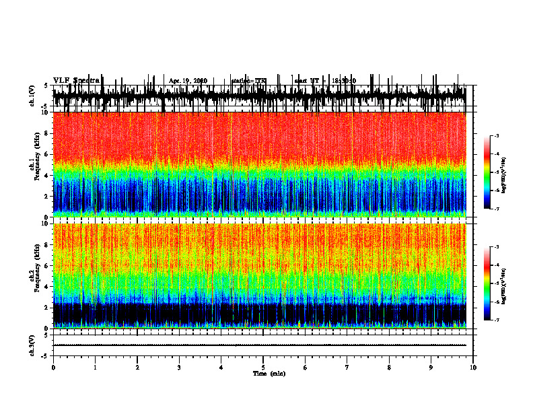Click the "-3" tick on ch.2 colorbar
Viewport: 533px width, 412px height.
(x=497, y=247)
